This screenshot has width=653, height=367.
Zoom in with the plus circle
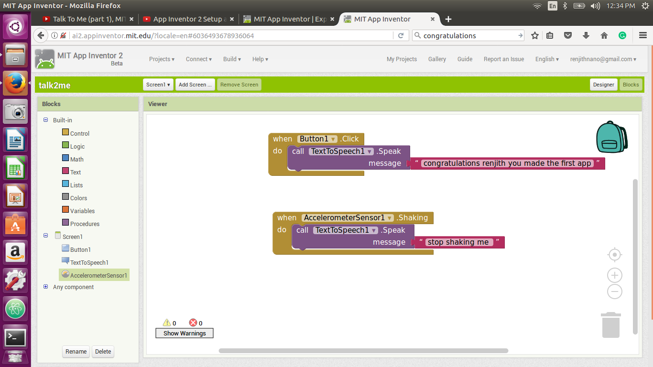click(614, 275)
